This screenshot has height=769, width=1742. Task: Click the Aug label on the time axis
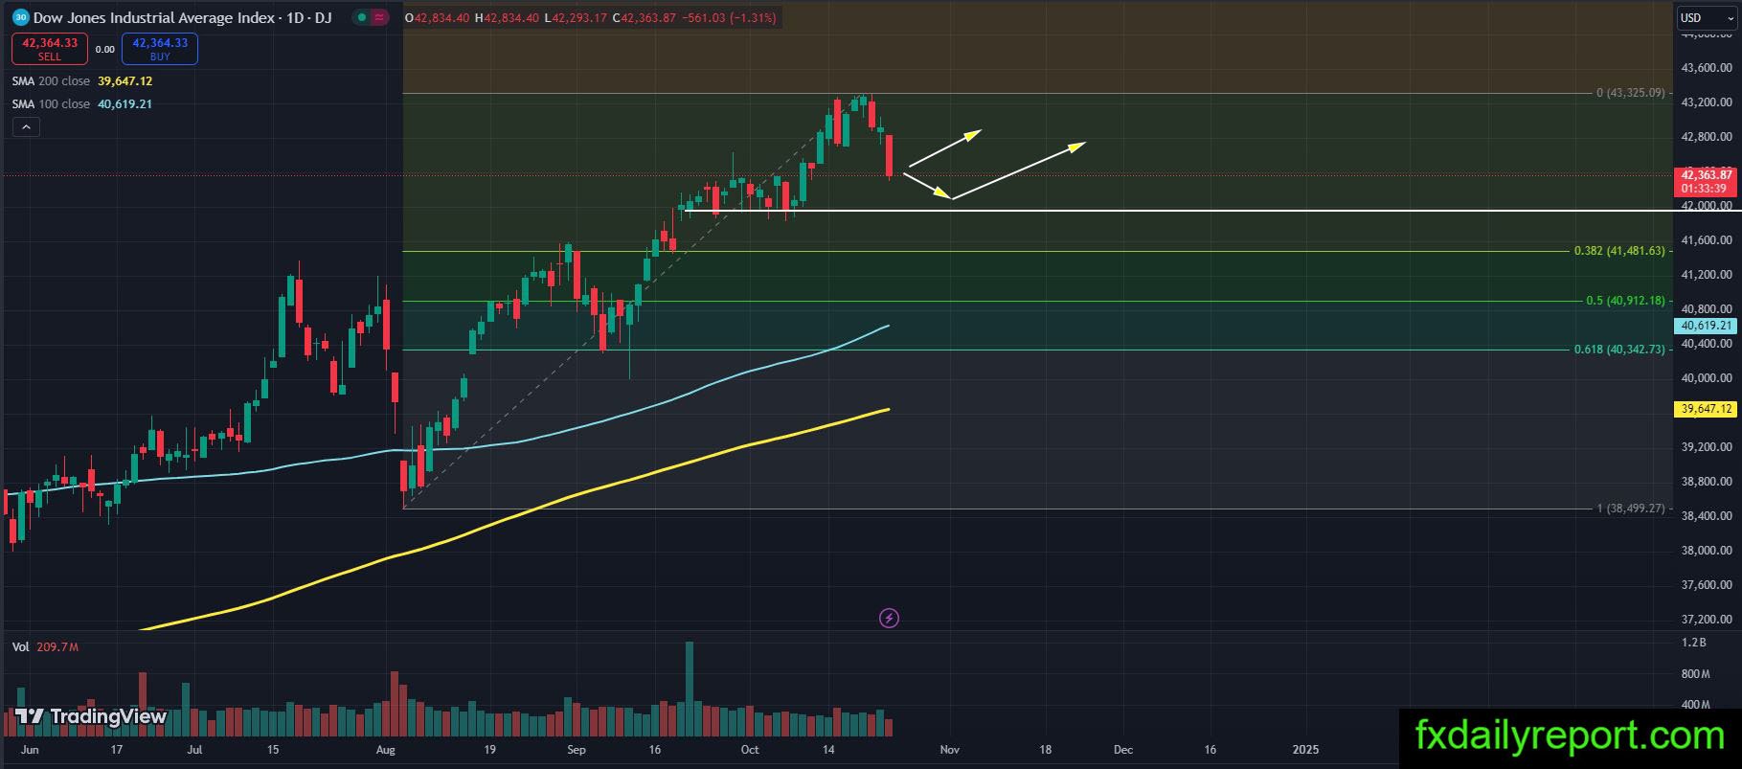tap(386, 750)
